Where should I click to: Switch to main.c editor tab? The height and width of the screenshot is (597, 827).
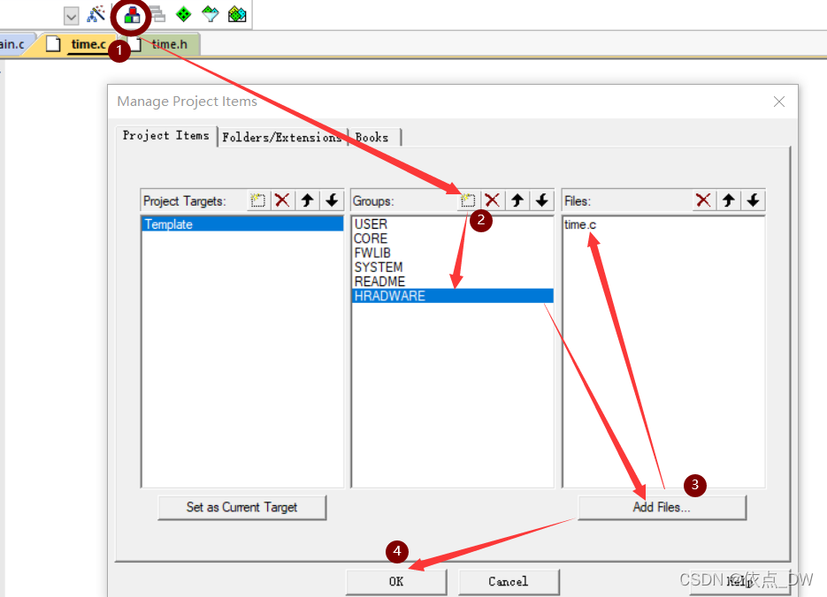pyautogui.click(x=11, y=44)
